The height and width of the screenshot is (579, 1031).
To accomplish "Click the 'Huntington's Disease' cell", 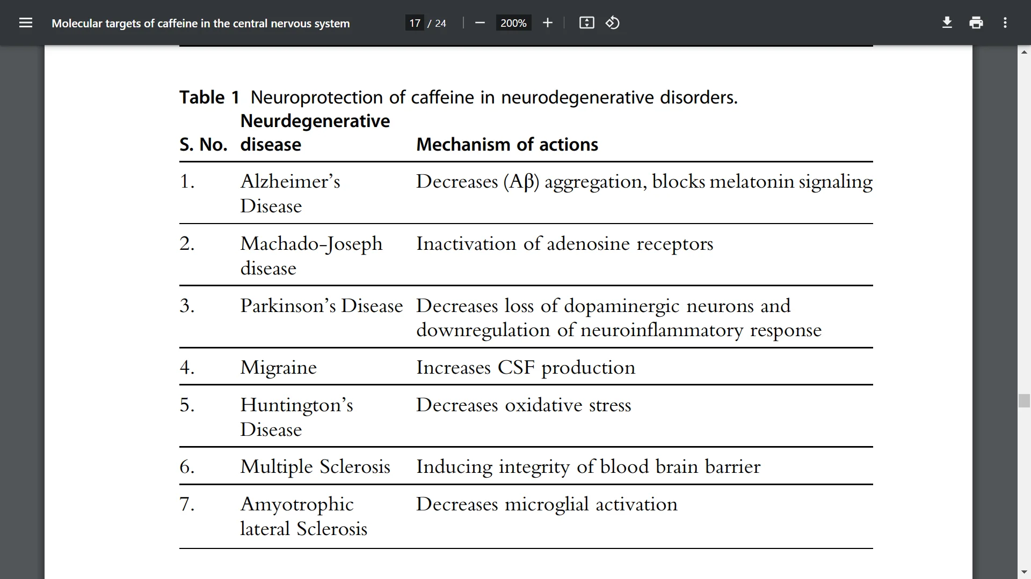I will pyautogui.click(x=296, y=417).
